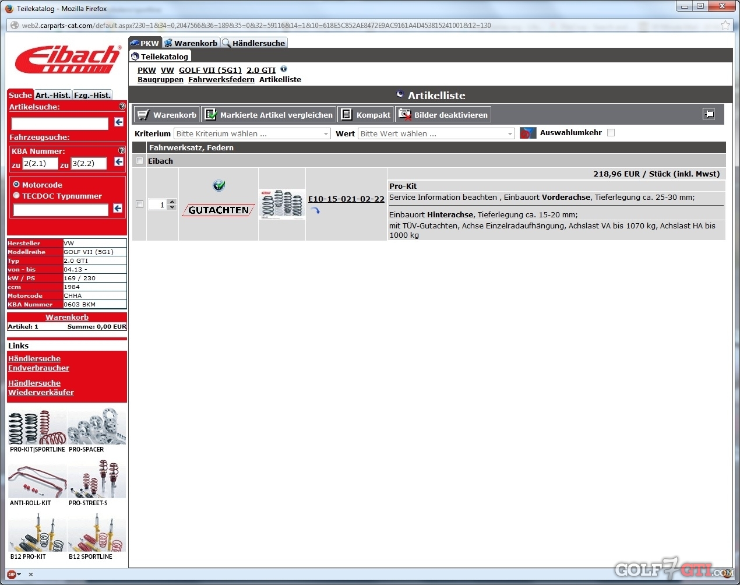The image size is (740, 585).
Task: Open the GUTACHTEN certificate badge
Action: point(219,210)
